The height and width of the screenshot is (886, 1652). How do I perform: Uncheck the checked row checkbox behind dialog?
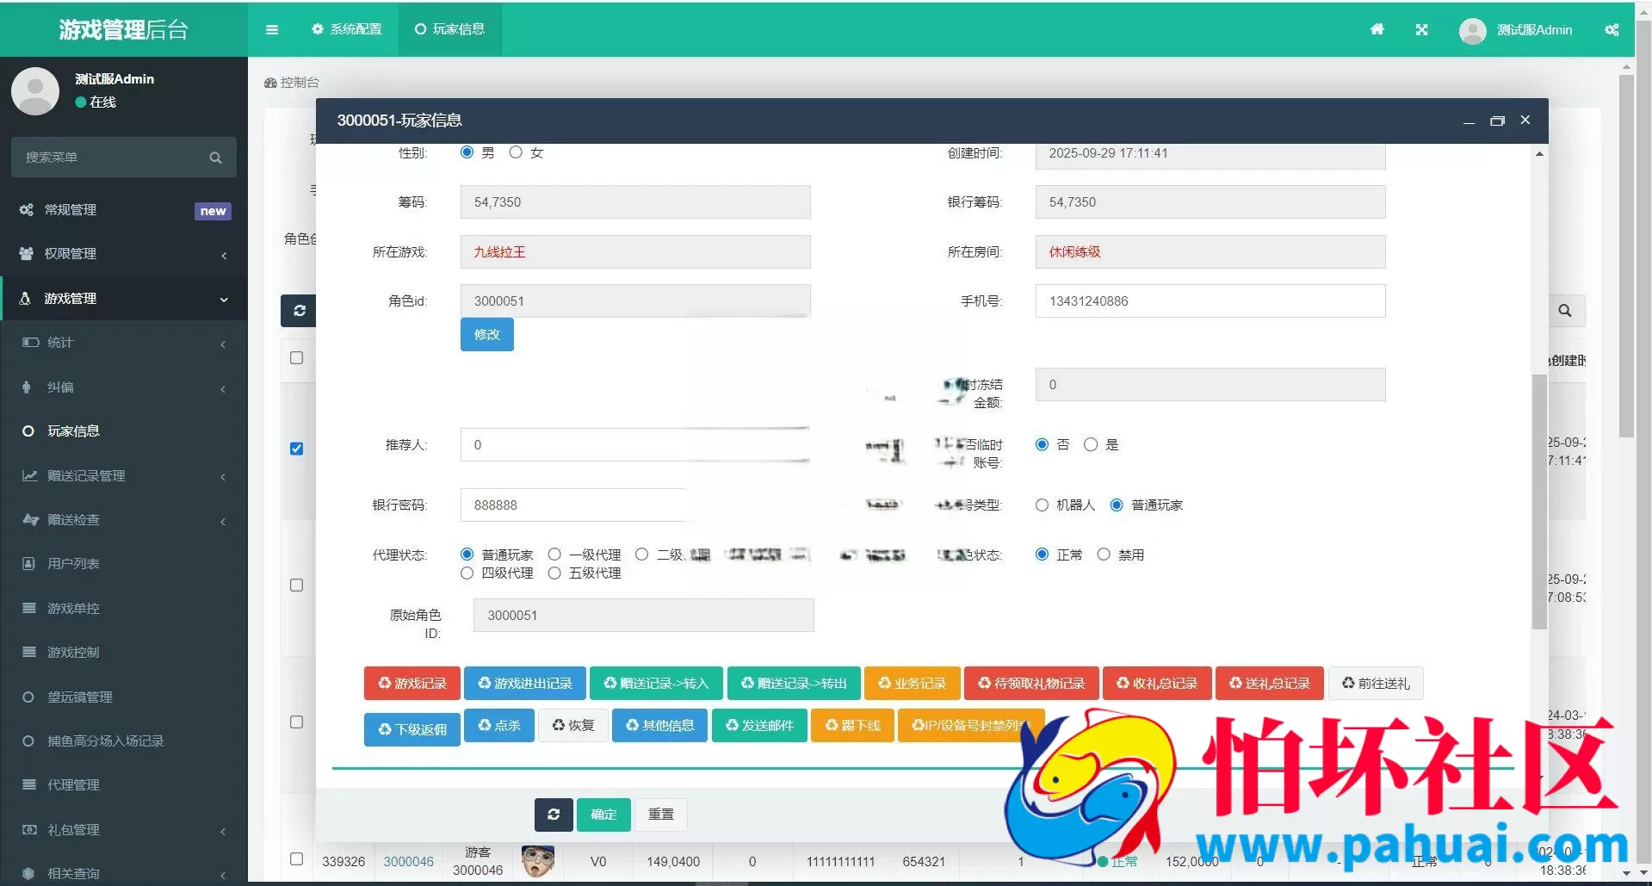tap(297, 449)
